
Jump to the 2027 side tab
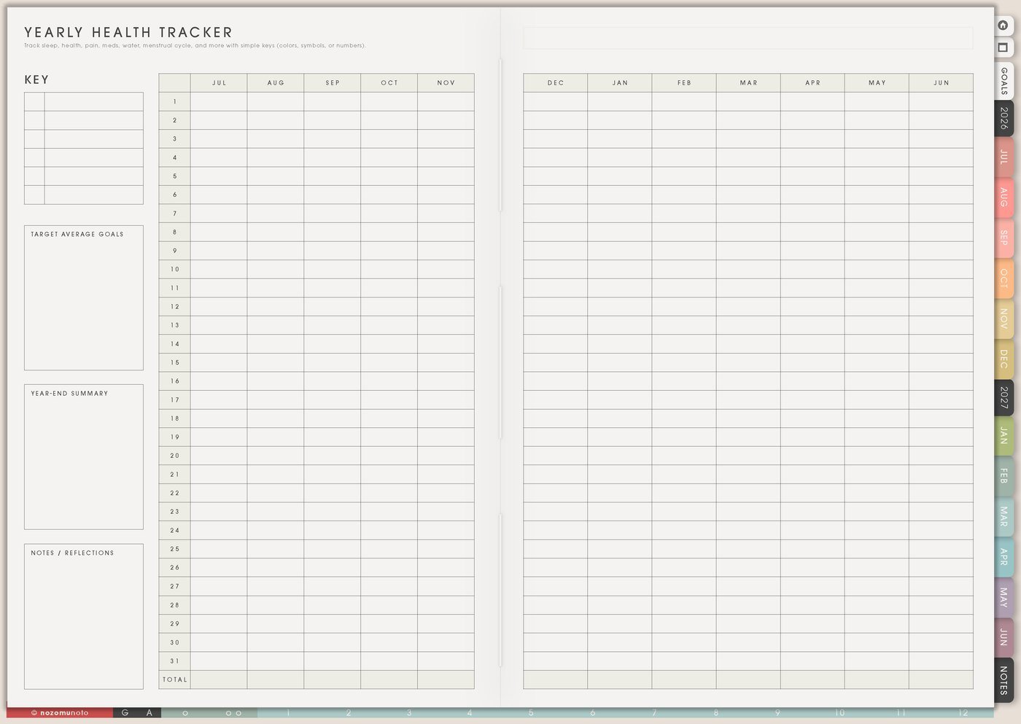1003,397
